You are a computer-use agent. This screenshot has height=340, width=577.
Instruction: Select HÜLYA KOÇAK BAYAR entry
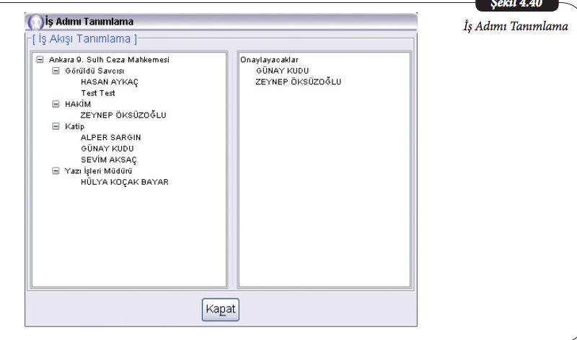click(x=124, y=182)
